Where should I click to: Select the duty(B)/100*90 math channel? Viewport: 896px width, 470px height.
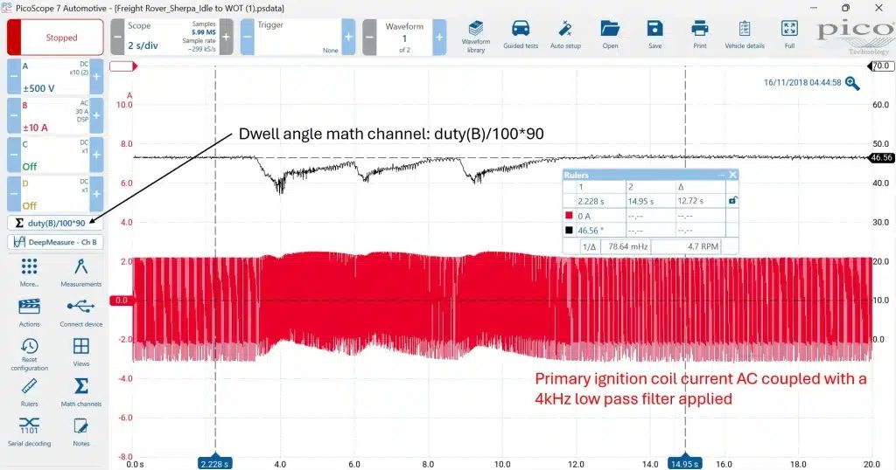[x=55, y=223]
